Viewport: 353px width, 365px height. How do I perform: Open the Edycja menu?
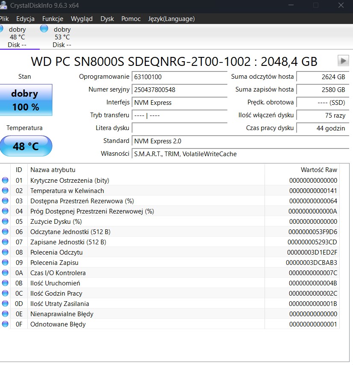click(x=25, y=19)
